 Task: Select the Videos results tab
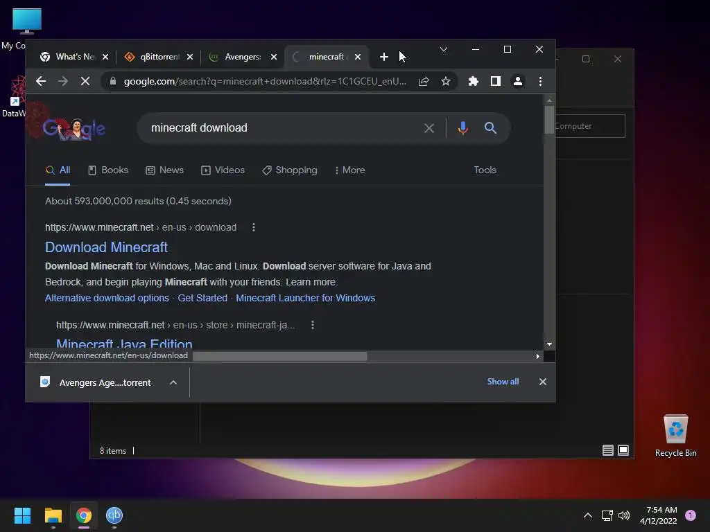point(223,170)
